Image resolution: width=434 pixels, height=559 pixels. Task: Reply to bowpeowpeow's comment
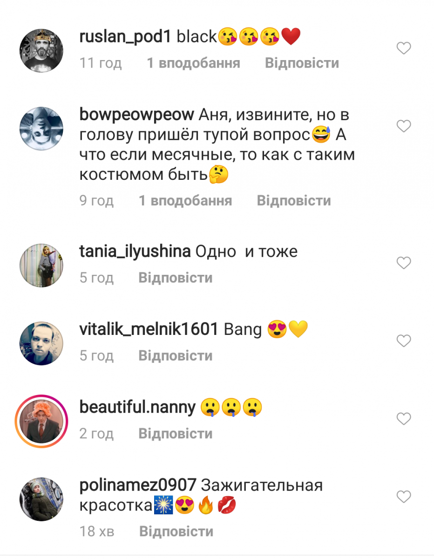(294, 201)
